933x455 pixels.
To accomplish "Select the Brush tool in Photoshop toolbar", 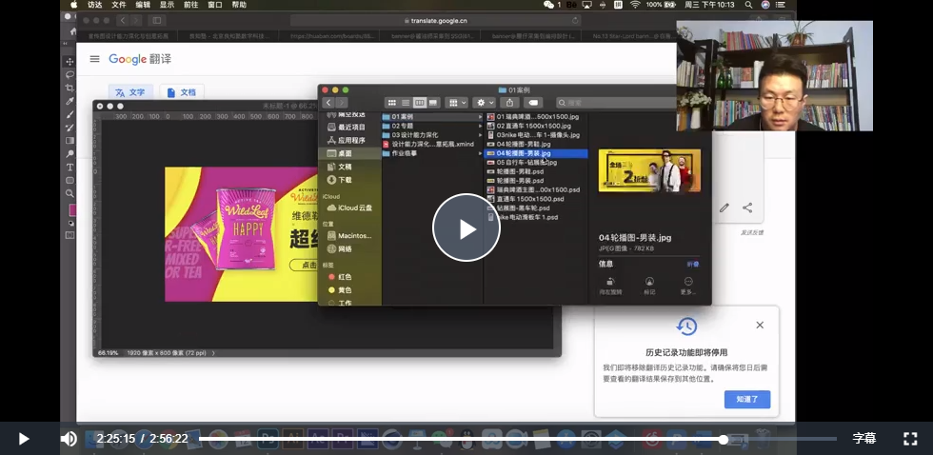I will click(69, 114).
